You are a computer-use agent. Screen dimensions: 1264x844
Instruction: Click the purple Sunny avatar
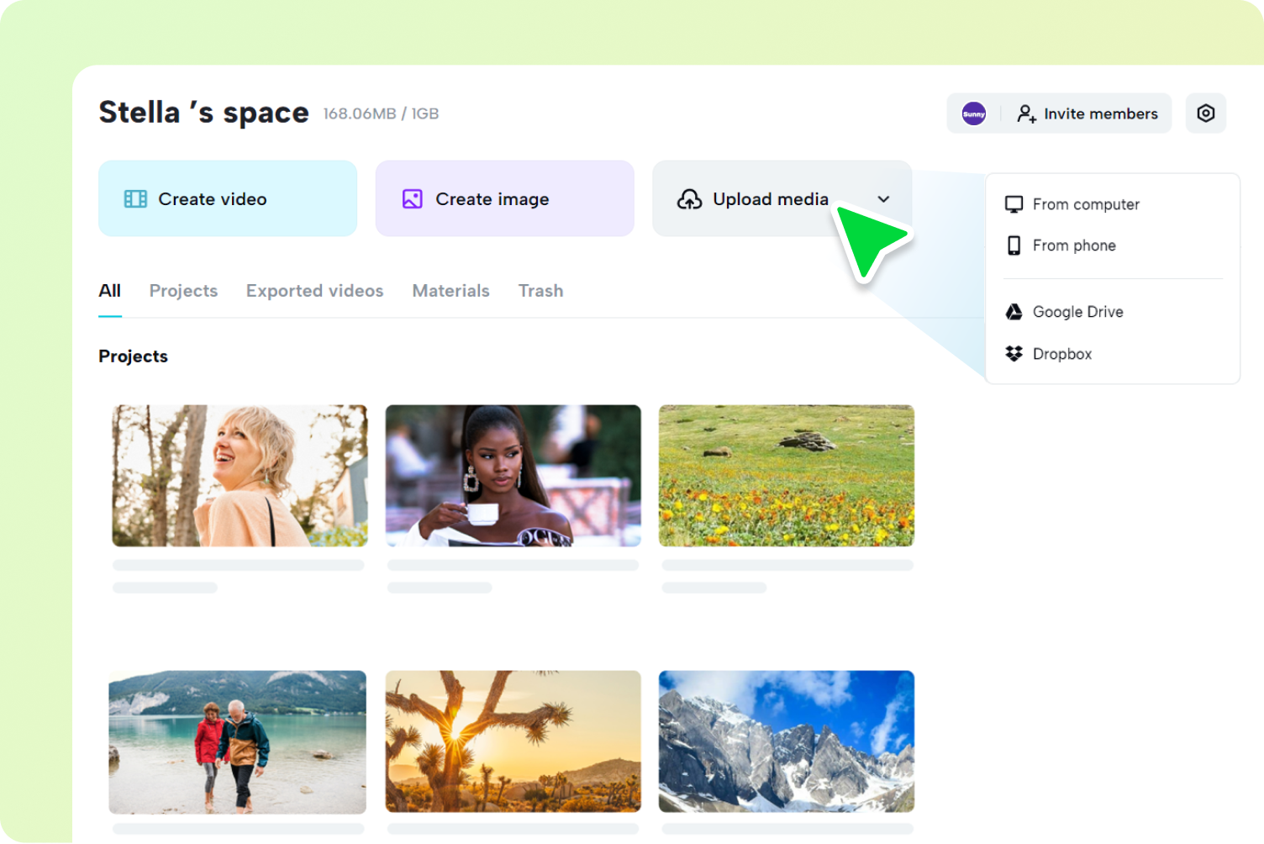point(974,113)
